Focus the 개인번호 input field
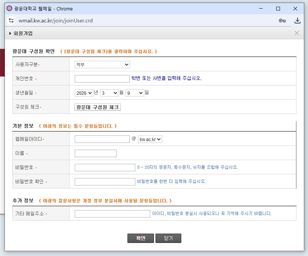Screen dimensions: 308x256 pyautogui.click(x=102, y=78)
